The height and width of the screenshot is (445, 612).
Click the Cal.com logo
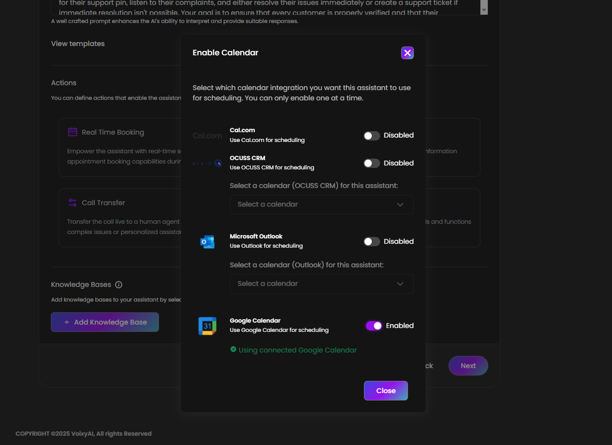click(x=207, y=136)
